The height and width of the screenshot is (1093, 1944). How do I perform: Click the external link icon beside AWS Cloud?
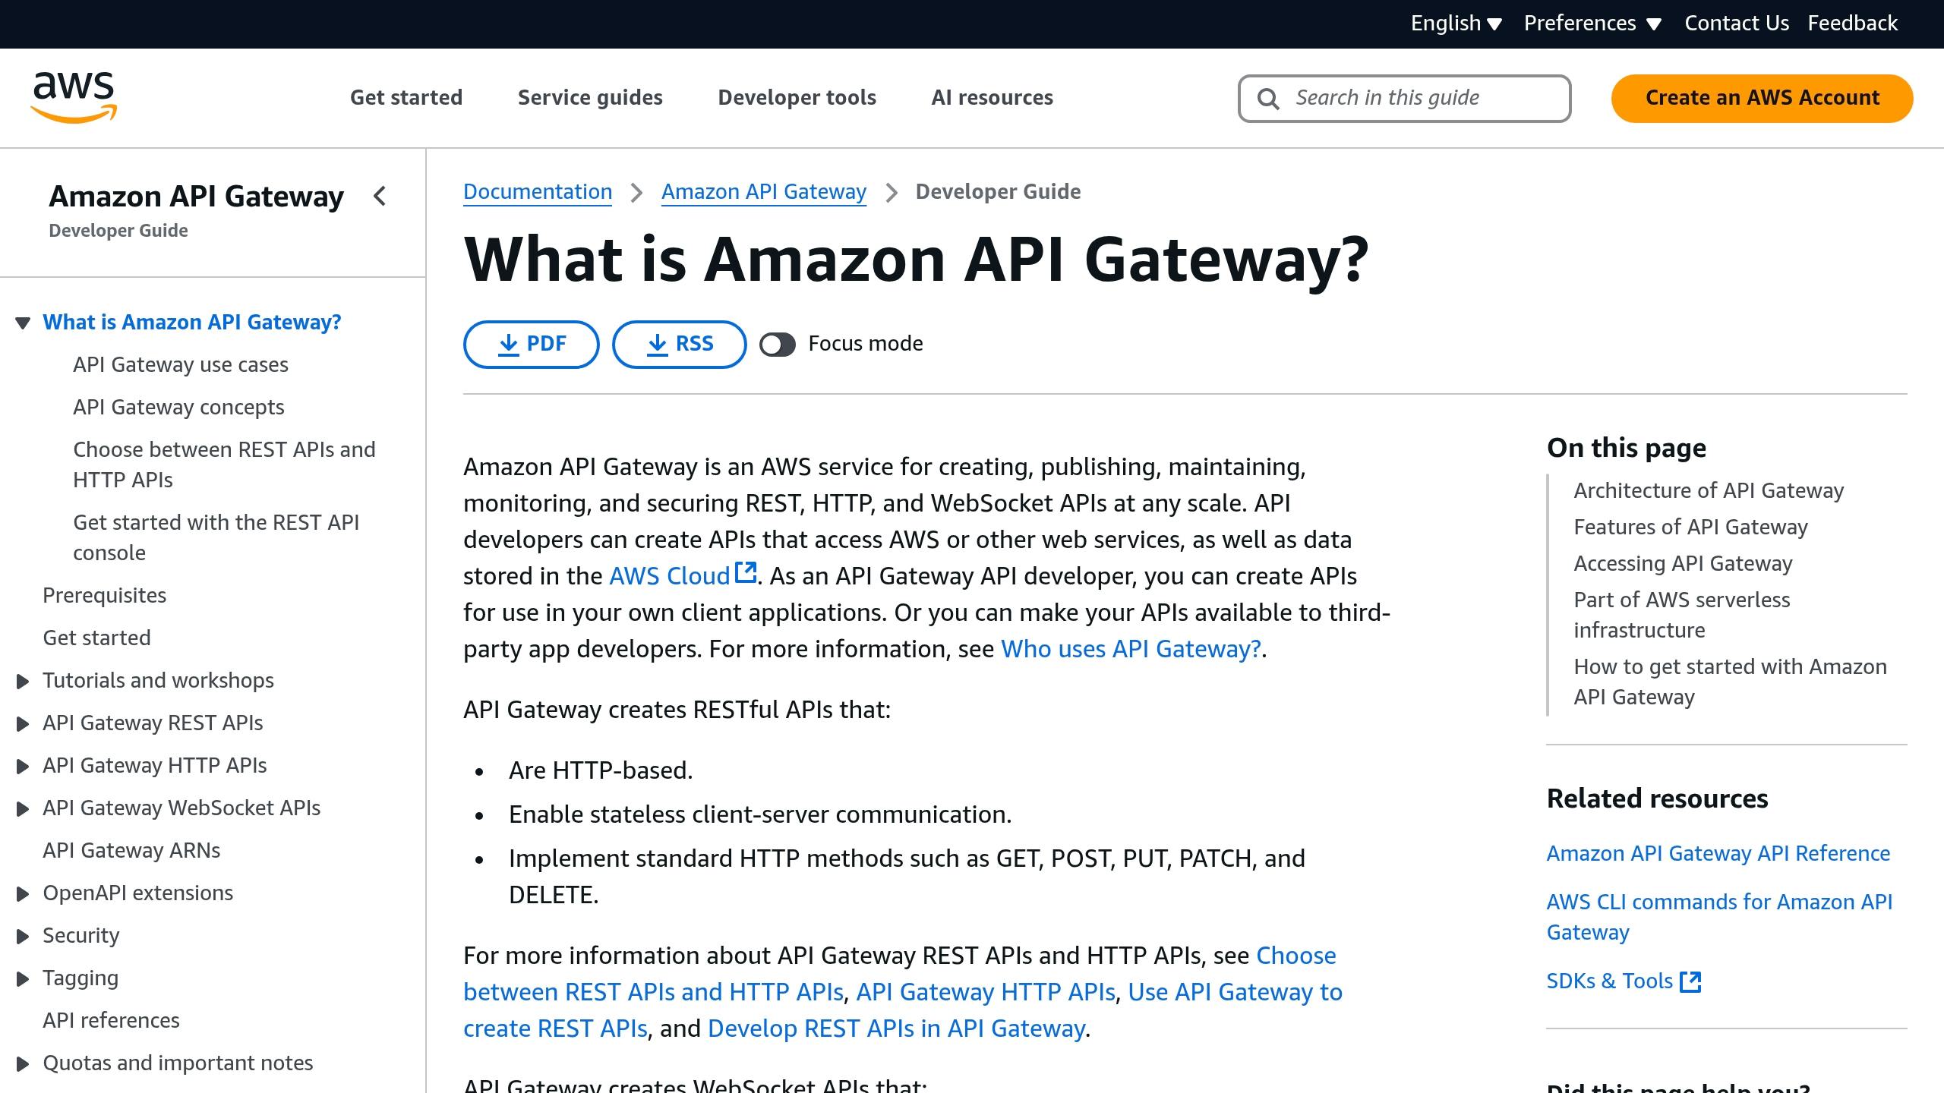[x=746, y=573]
